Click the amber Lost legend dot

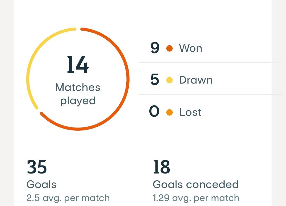169,112
